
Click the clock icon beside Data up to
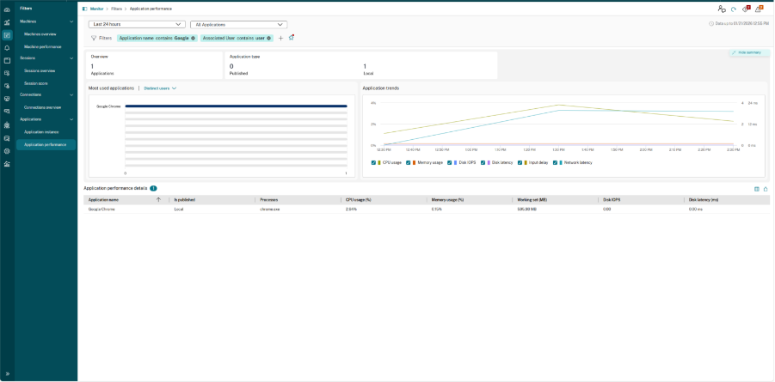(711, 23)
